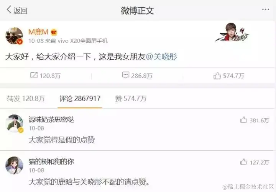Click the 猫的树和狗的你 username
The image size is (276, 192).
[x=51, y=162]
